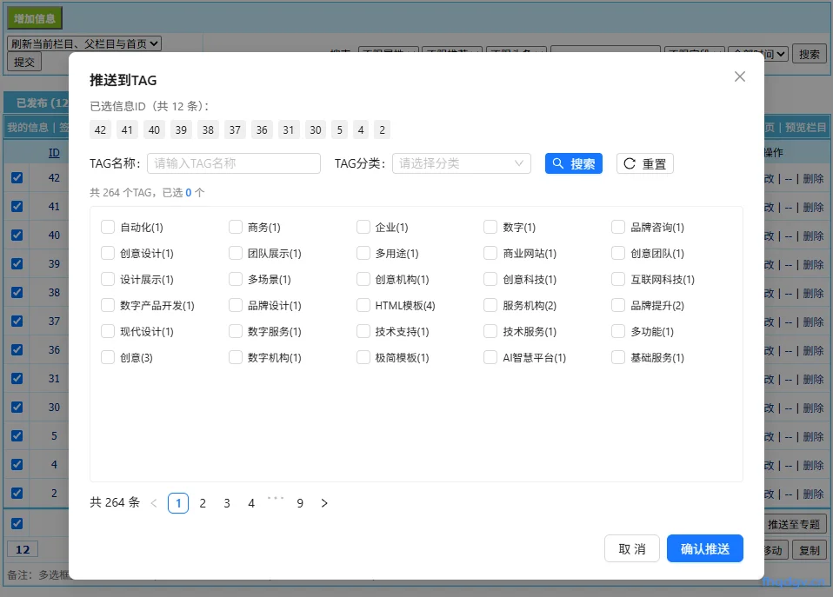Check the 品牌提升(2) tag checkbox
833x597 pixels.
[618, 305]
